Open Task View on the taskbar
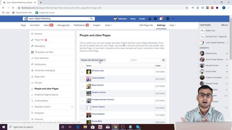Viewport: 232px width, 130px height. (70, 127)
